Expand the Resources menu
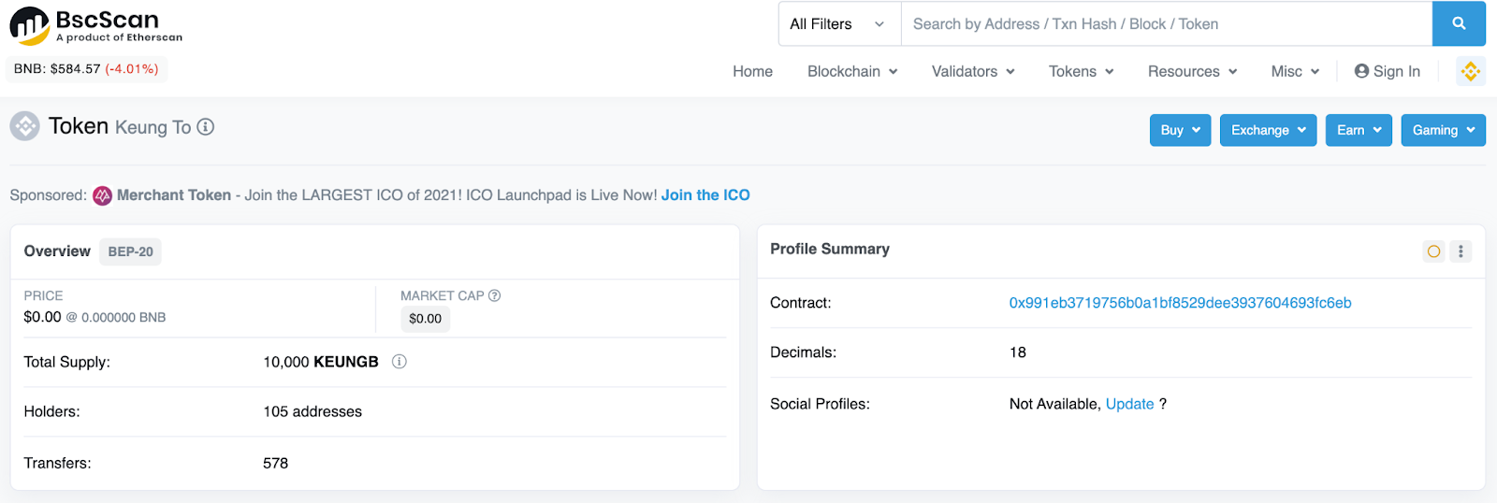 1193,71
